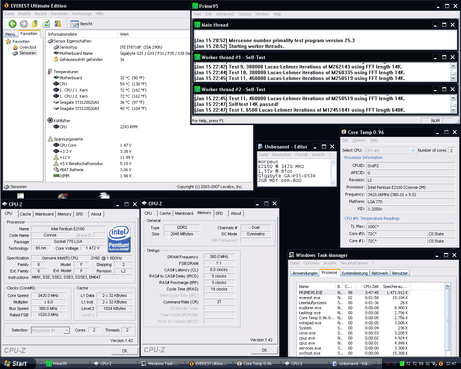Sort processes by Speicherauslastung column header
Image resolution: width=461 pixels, height=369 pixels.
[395, 286]
